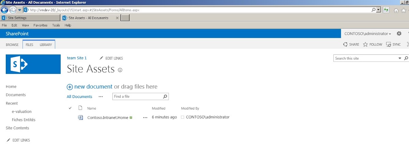Open the FILES ribbon tab
Image resolution: width=409 pixels, height=164 pixels.
pos(30,45)
